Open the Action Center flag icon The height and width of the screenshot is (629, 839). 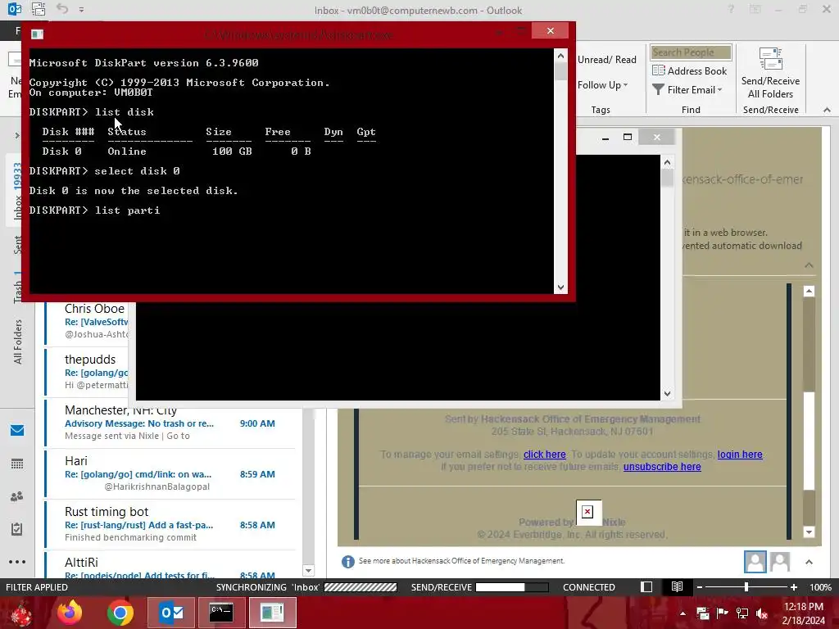[x=723, y=613]
